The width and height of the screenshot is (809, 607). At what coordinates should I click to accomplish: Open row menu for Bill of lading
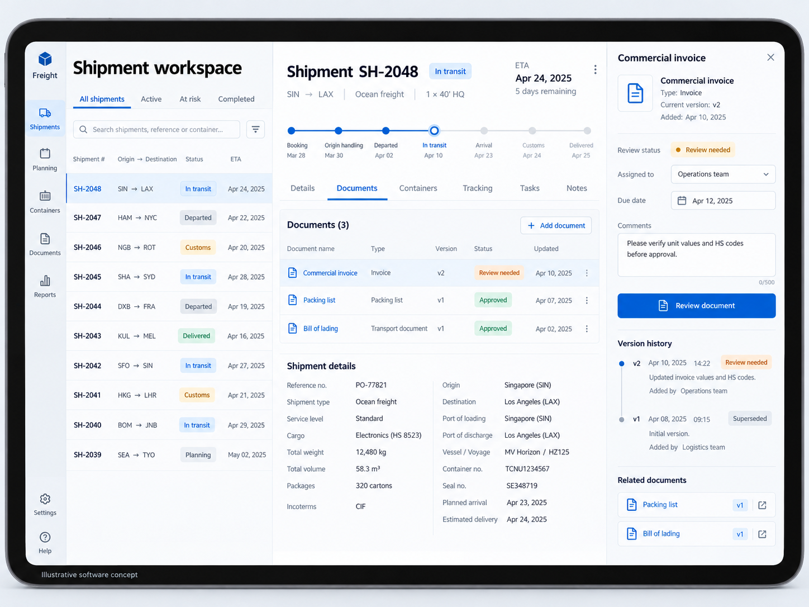(x=587, y=329)
